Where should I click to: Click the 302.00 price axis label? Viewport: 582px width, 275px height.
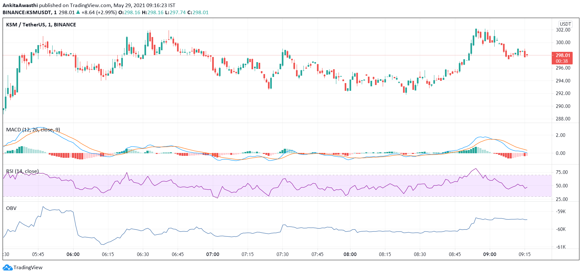(563, 30)
